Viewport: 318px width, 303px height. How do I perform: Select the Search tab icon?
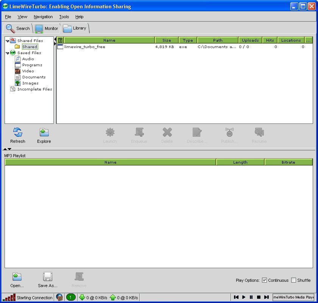tap(10, 28)
